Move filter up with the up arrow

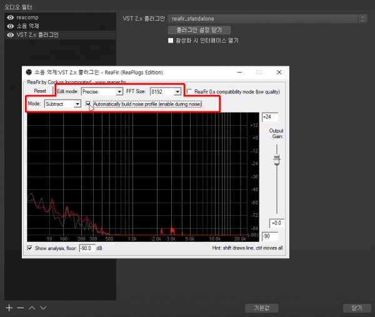31,308
